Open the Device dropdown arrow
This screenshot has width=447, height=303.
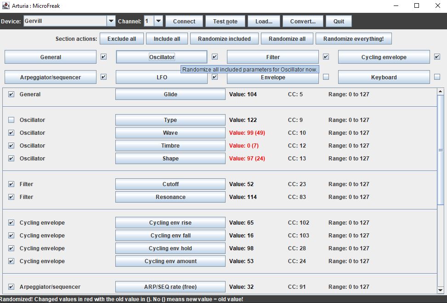(111, 21)
